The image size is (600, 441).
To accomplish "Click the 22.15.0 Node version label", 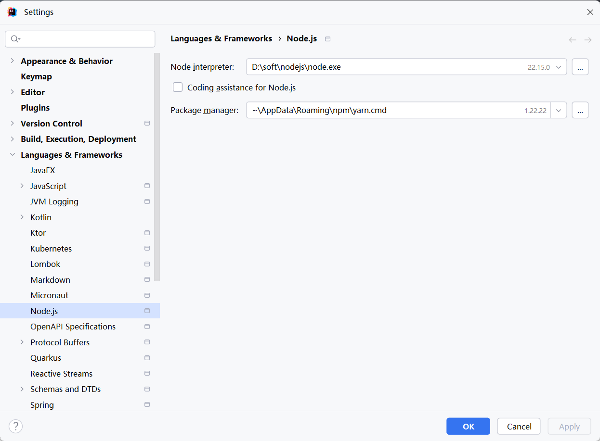I will pyautogui.click(x=538, y=67).
